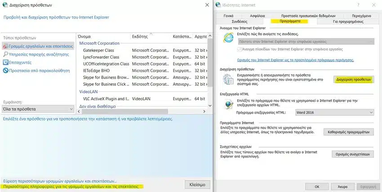Select the Προγράμματα tab
Image resolution: width=382 pixels, height=192 pixels.
(290, 21)
